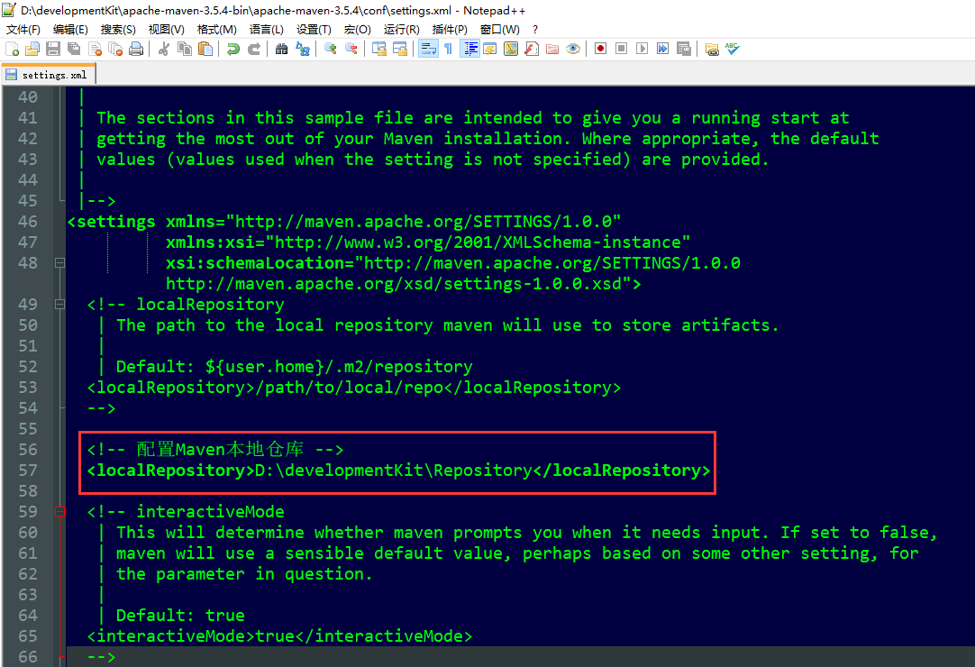975x667 pixels.
Task: Click the <interactiveMode>true line
Action: [280, 635]
